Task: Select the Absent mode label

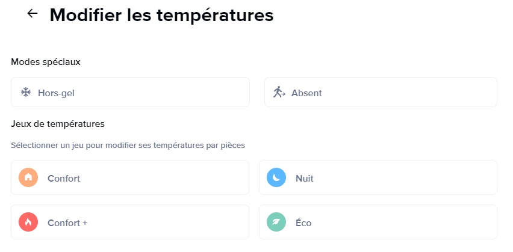Action: 306,93
